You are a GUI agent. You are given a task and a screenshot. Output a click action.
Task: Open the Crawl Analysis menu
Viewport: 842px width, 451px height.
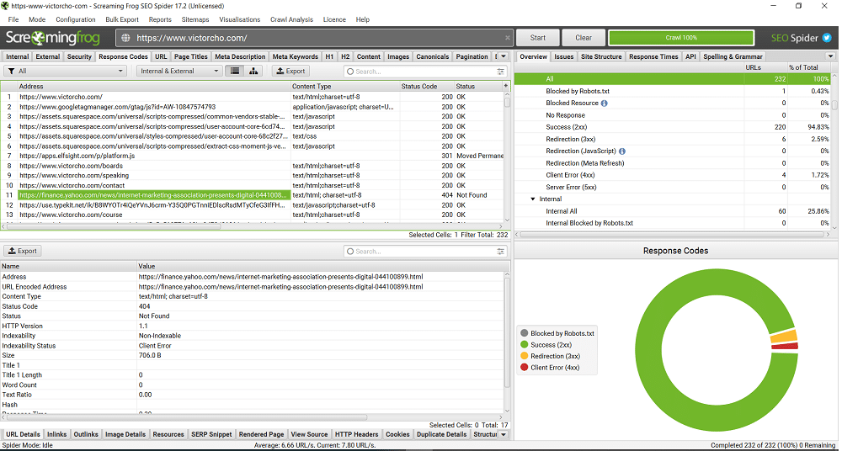tap(291, 19)
